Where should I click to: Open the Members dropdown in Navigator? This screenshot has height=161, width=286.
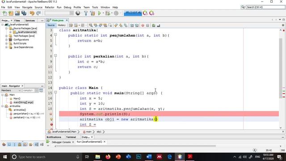tap(11, 90)
